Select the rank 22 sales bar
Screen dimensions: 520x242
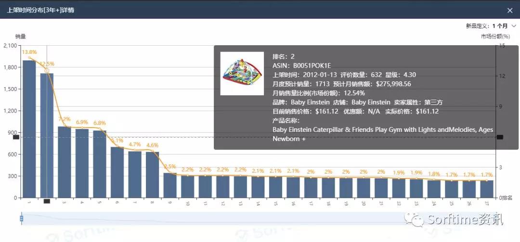click(399, 188)
